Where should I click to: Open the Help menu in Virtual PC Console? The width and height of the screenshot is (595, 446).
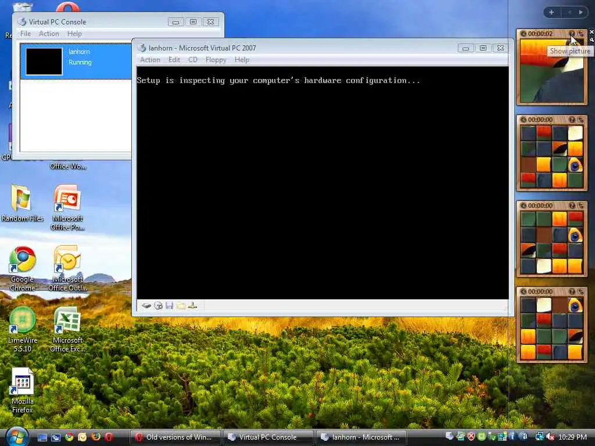[74, 34]
